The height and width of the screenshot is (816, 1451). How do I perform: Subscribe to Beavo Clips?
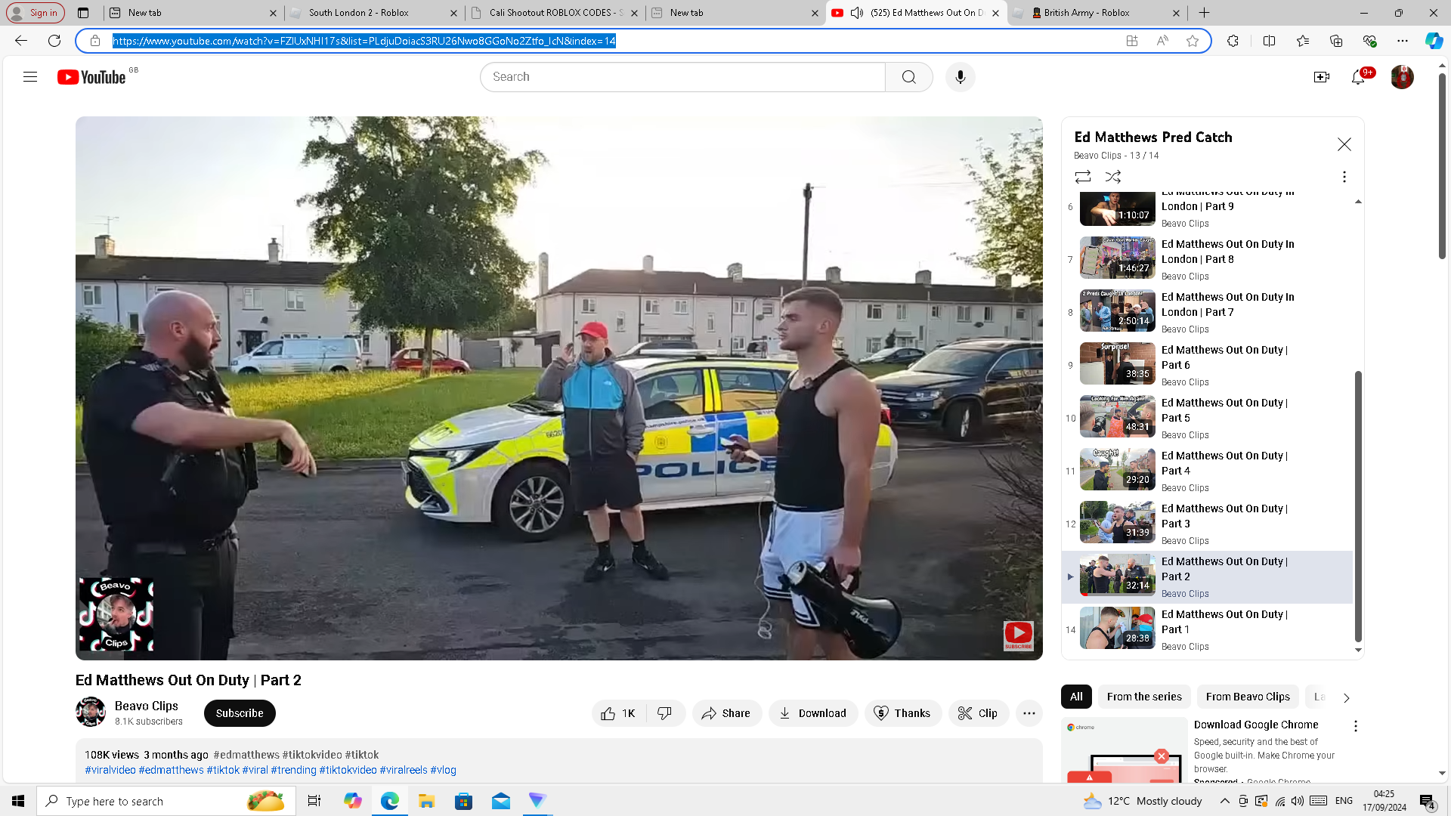pos(240,713)
